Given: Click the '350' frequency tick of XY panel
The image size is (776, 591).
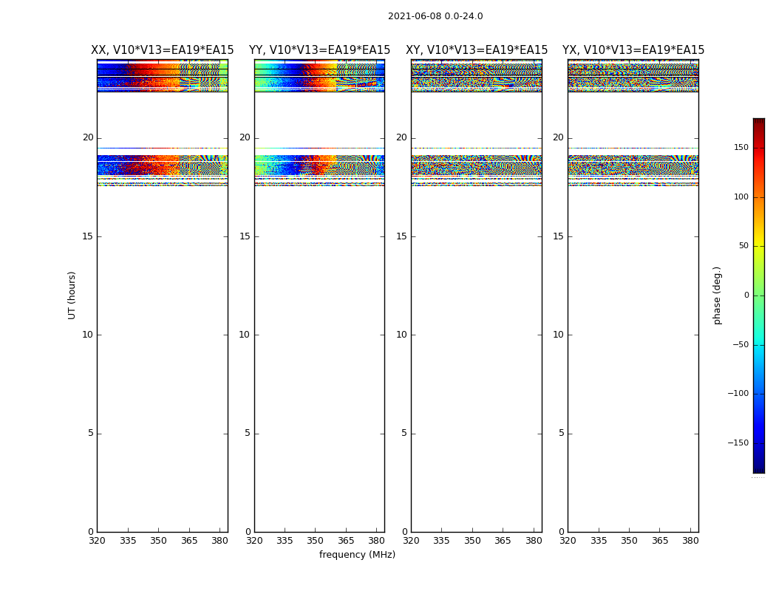Looking at the screenshot, I should click(472, 541).
